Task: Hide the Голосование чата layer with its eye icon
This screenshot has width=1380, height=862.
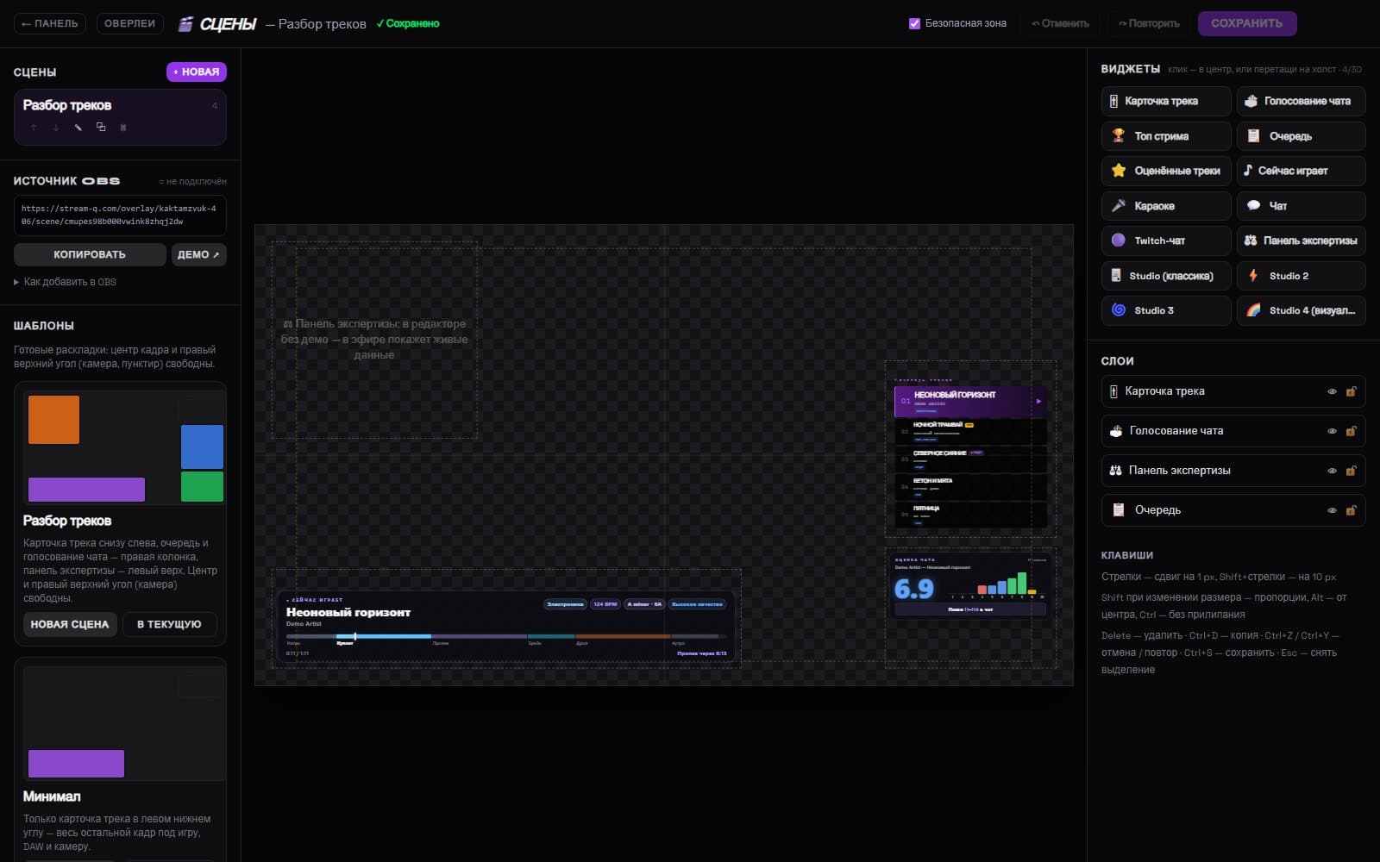Action: click(x=1332, y=431)
